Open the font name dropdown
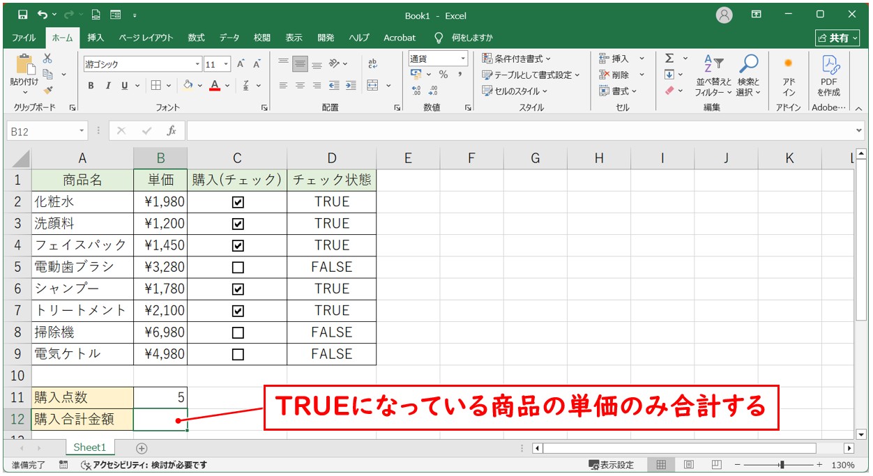 pyautogui.click(x=197, y=64)
